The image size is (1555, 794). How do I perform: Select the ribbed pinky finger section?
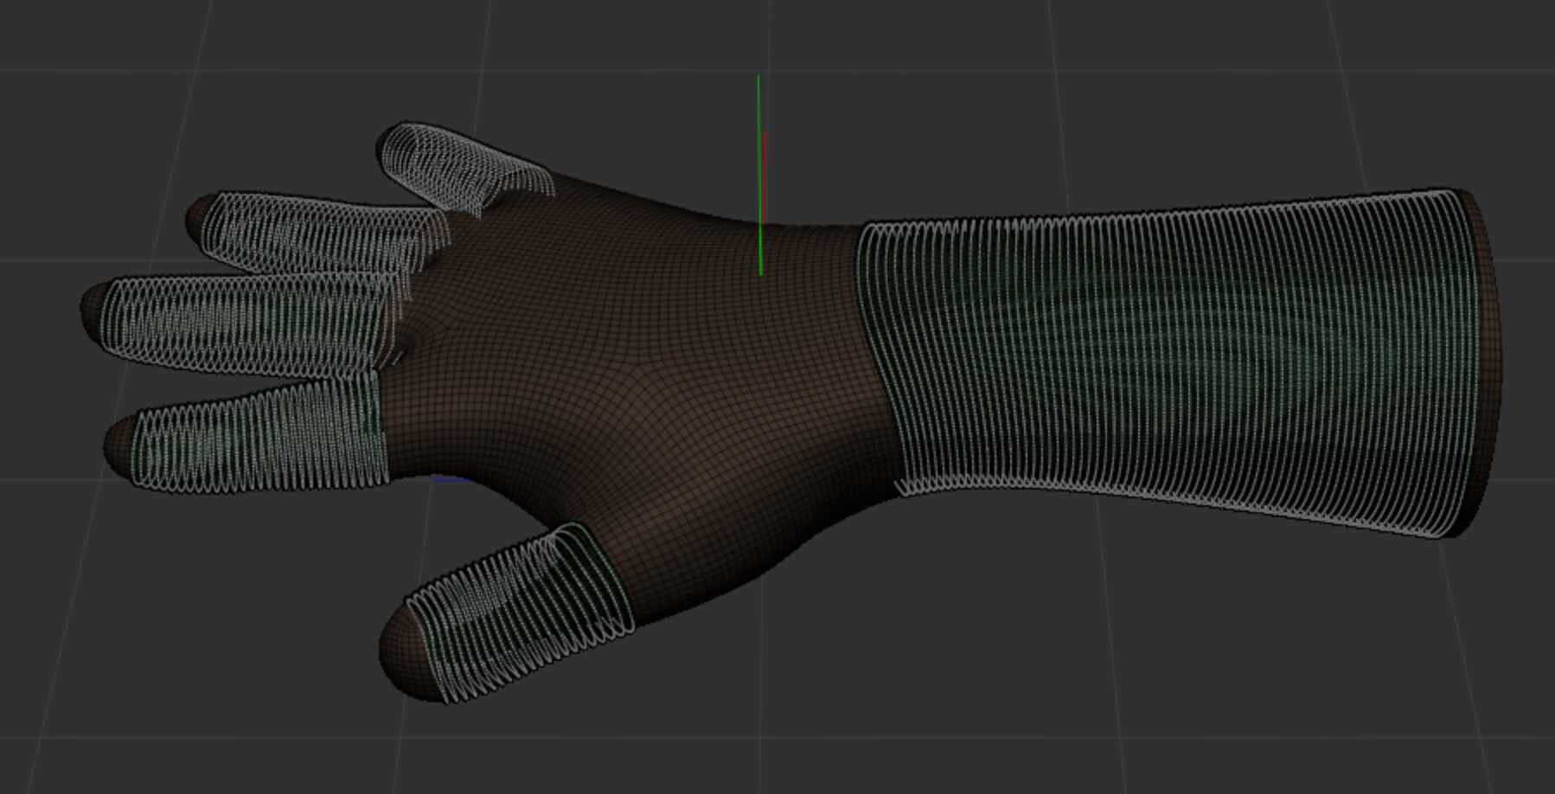467,170
